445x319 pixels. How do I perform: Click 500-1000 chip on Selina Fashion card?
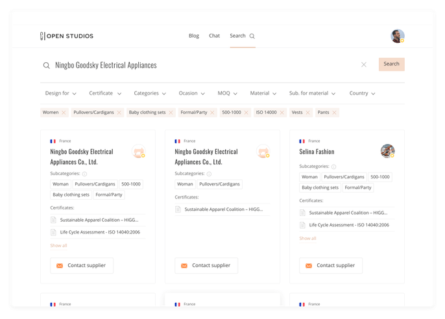(x=380, y=177)
